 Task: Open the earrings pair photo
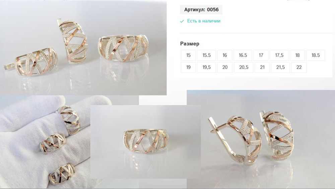click(261, 139)
